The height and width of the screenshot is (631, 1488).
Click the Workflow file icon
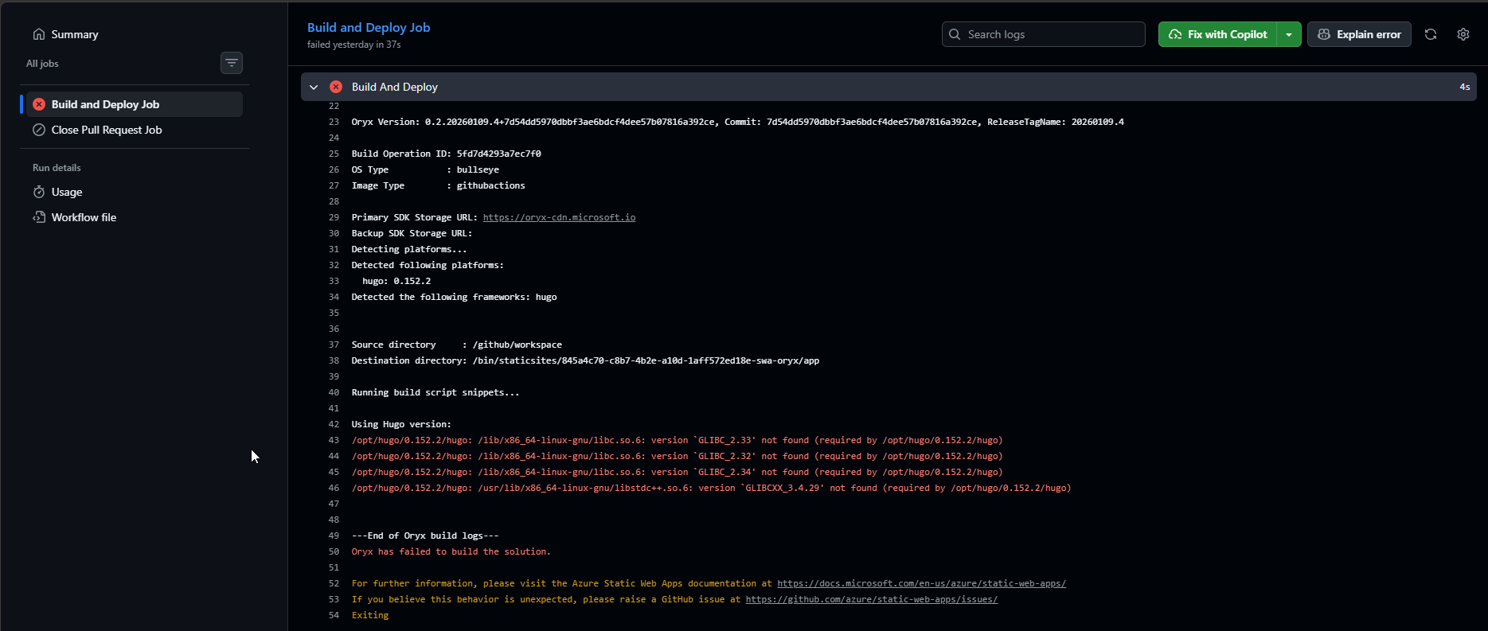coord(39,217)
